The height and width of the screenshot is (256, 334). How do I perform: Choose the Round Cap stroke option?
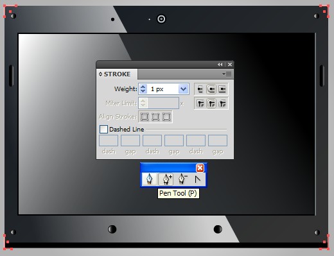(211, 89)
